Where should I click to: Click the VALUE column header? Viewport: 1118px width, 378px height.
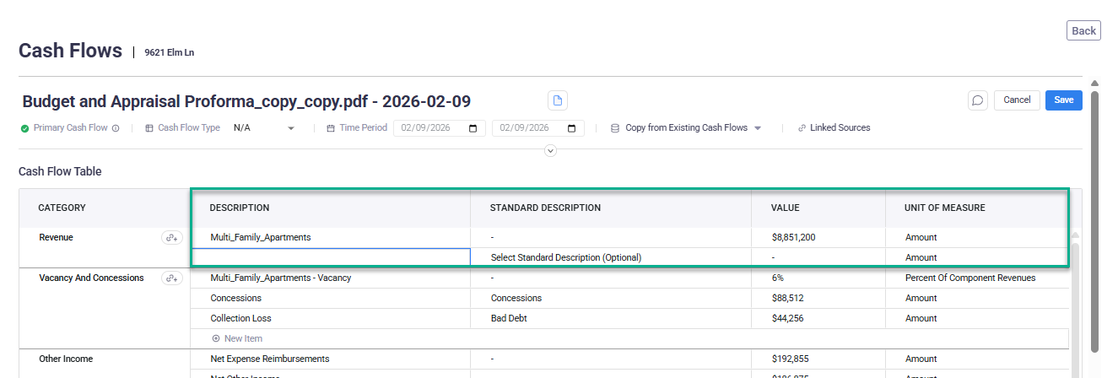785,208
